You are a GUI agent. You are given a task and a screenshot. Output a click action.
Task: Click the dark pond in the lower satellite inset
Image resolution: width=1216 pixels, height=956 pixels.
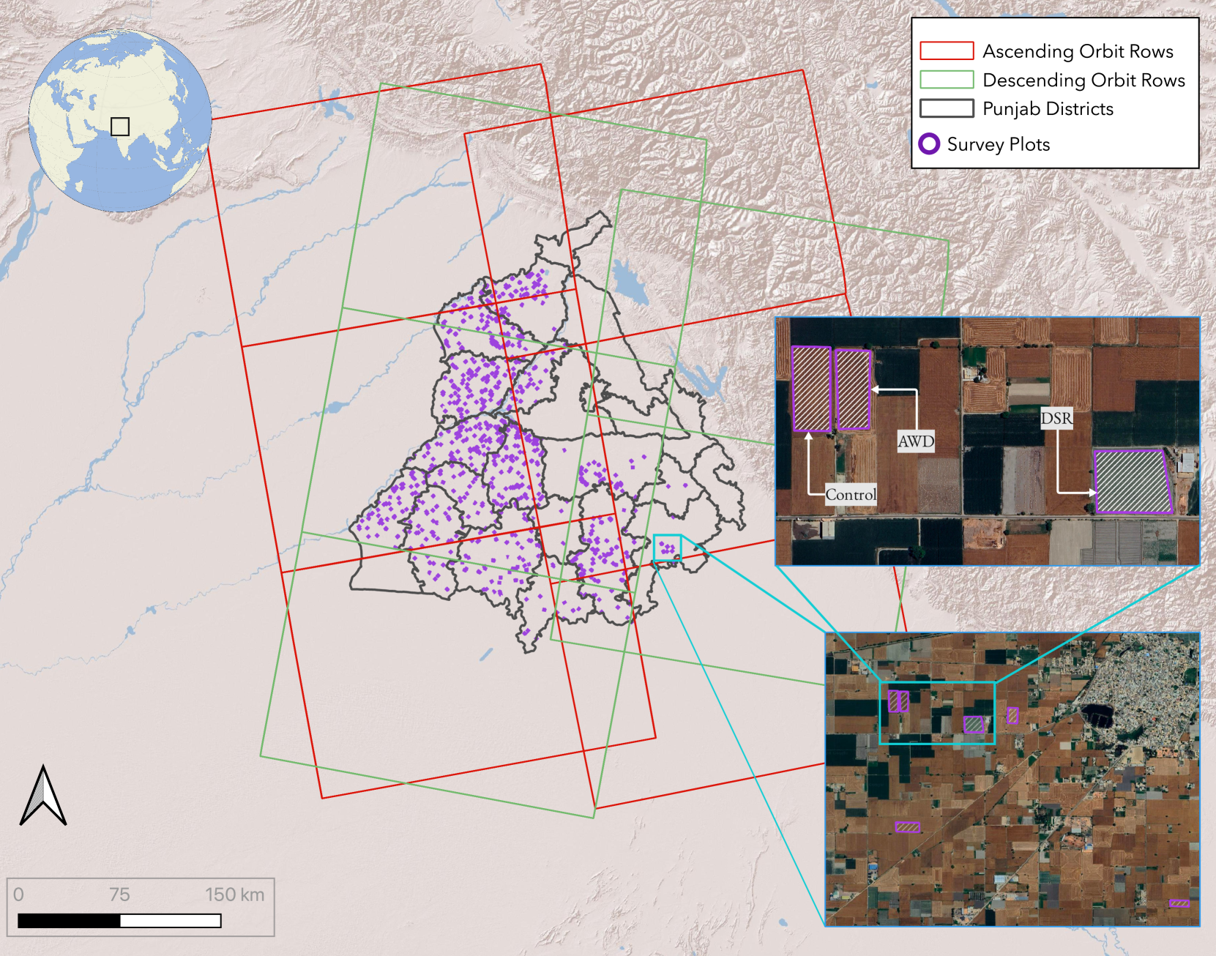click(x=1097, y=715)
